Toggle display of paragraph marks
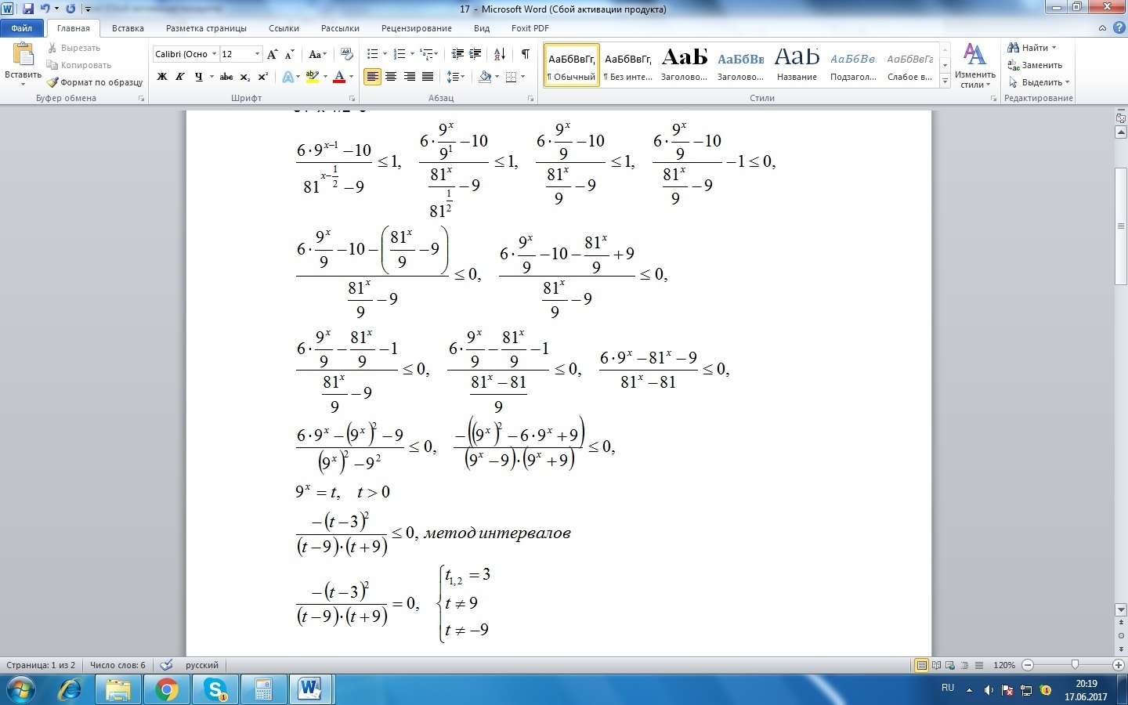 point(525,54)
